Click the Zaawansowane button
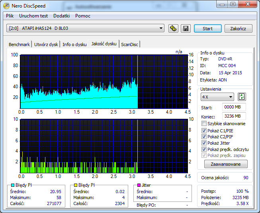 (226, 164)
